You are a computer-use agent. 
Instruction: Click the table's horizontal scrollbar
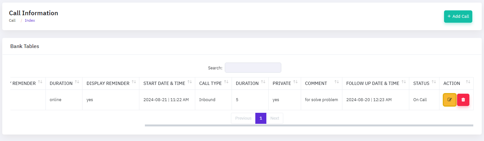pyautogui.click(x=309, y=125)
